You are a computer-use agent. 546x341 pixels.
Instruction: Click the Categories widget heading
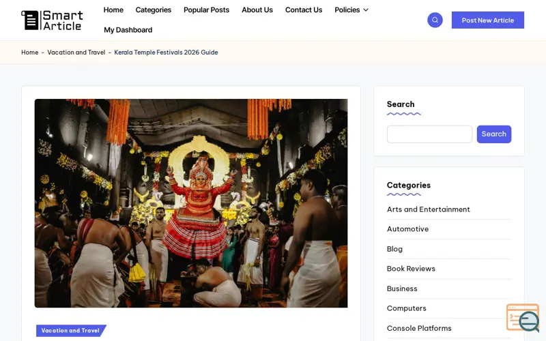[x=408, y=185]
